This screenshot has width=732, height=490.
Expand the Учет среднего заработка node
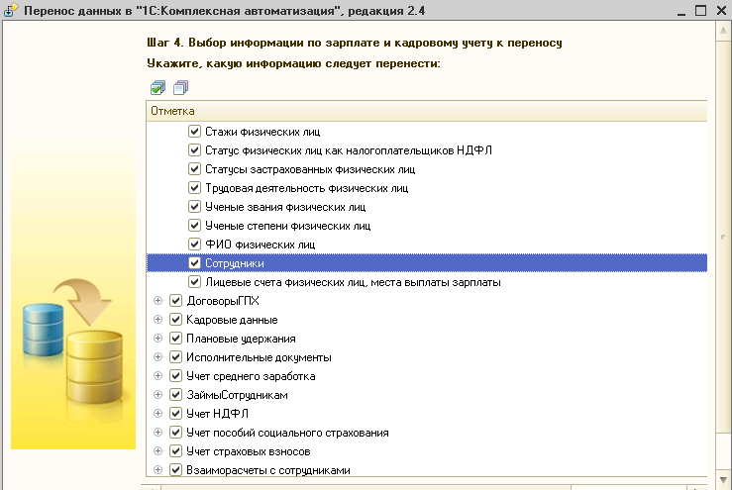[157, 376]
